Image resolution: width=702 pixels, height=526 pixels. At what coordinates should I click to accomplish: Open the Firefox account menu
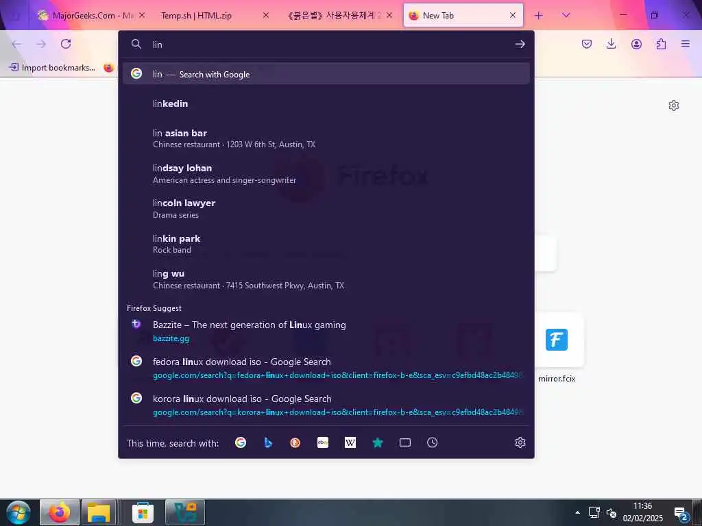[x=636, y=44]
